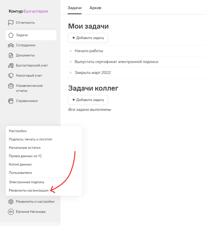The width and height of the screenshot is (206, 226).
Task: Open the task Закрыть март 2022
Action: (93, 73)
